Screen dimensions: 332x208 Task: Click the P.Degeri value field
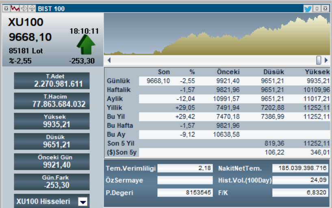(x=185, y=193)
